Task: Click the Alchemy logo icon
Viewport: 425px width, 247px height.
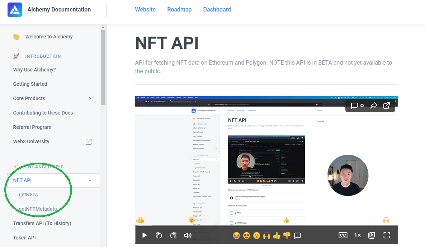Action: [15, 9]
